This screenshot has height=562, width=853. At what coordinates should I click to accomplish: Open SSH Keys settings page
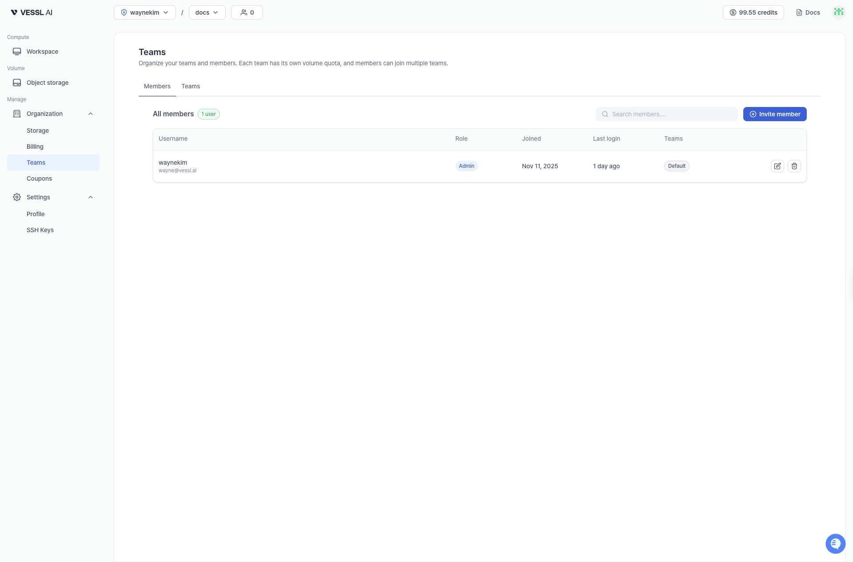pos(40,230)
